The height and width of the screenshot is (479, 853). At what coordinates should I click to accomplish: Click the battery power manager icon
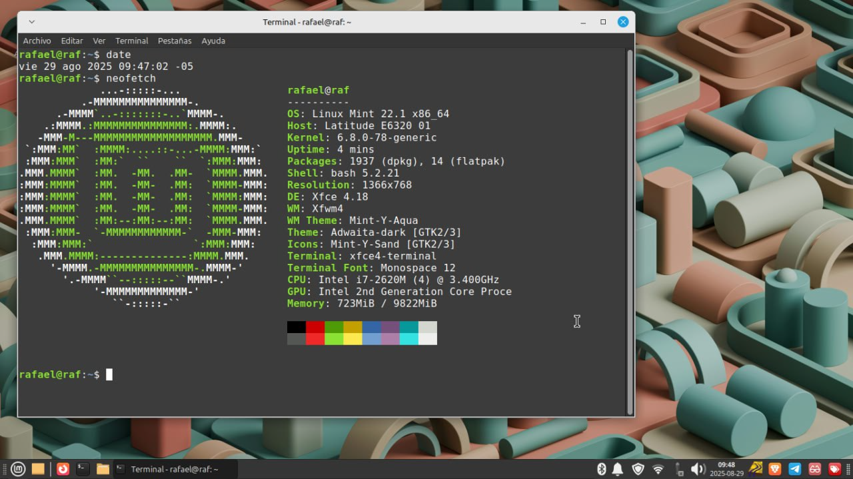679,469
